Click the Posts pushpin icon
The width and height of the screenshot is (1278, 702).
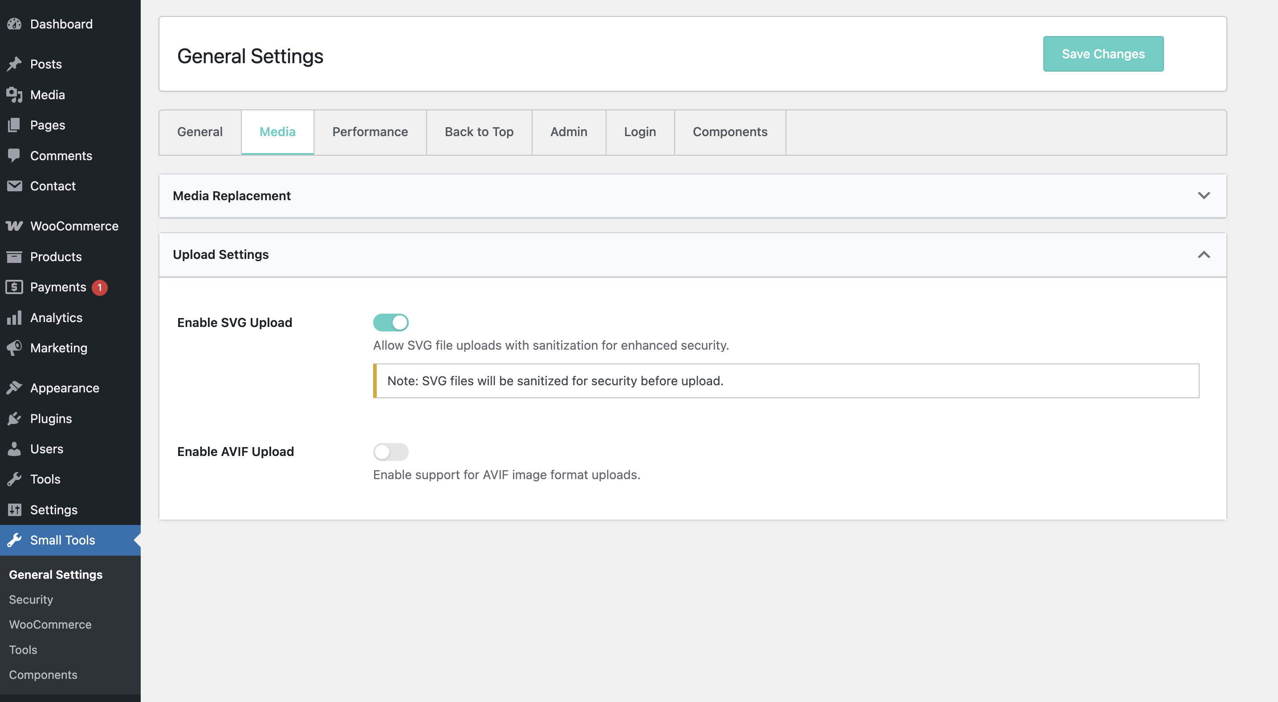(x=14, y=64)
